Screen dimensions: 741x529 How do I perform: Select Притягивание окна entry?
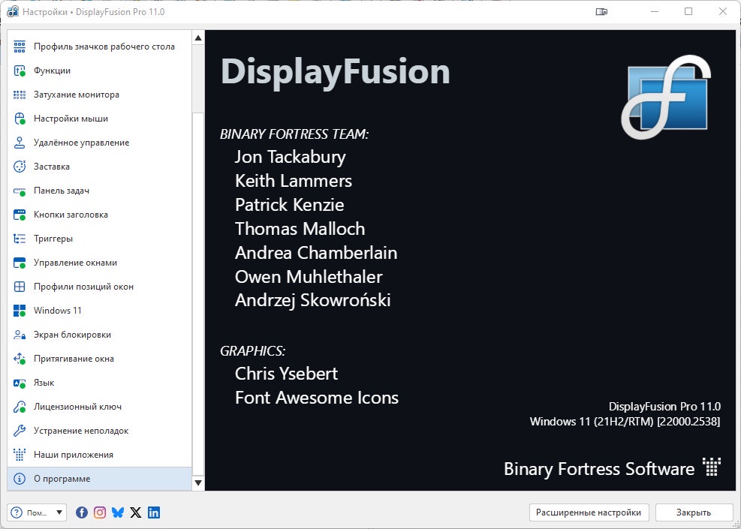click(100, 359)
